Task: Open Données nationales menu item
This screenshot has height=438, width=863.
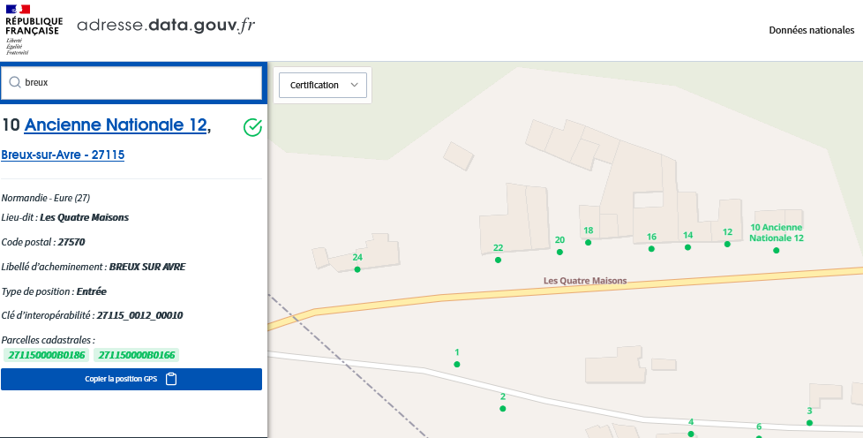Action: click(811, 30)
